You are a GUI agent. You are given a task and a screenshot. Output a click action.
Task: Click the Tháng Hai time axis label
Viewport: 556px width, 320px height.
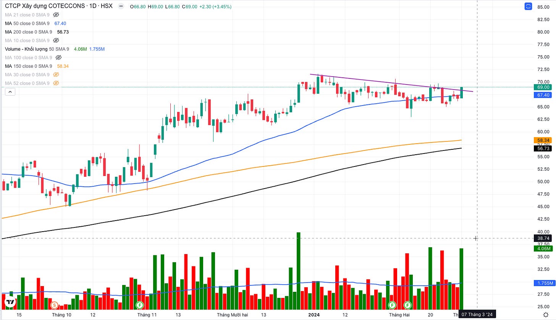click(x=399, y=315)
